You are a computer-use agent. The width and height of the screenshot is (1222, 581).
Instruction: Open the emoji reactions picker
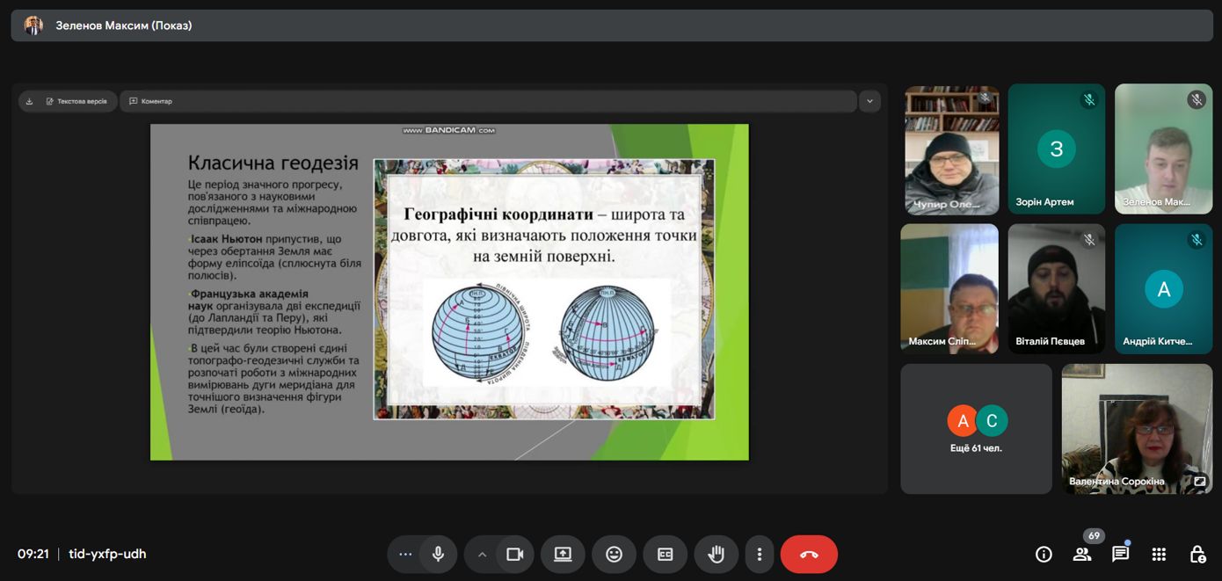[614, 554]
